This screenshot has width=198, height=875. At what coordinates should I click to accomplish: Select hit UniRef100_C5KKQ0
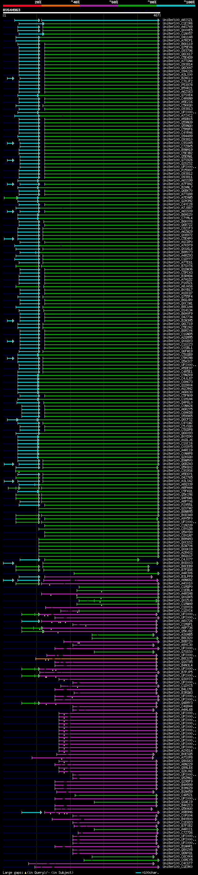point(178,105)
